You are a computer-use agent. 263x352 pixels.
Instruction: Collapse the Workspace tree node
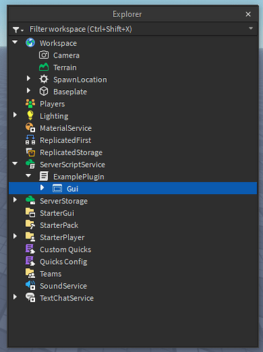(15, 42)
